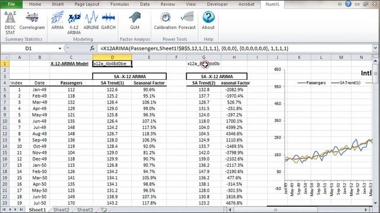Image resolution: width=380 pixels, height=213 pixels.
Task: Select passengers value 170 for Jul-50
Action: pos(71,203)
